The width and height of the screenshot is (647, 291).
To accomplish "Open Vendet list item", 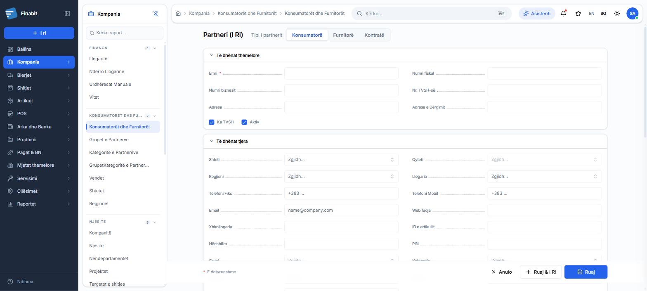I will coord(123,178).
